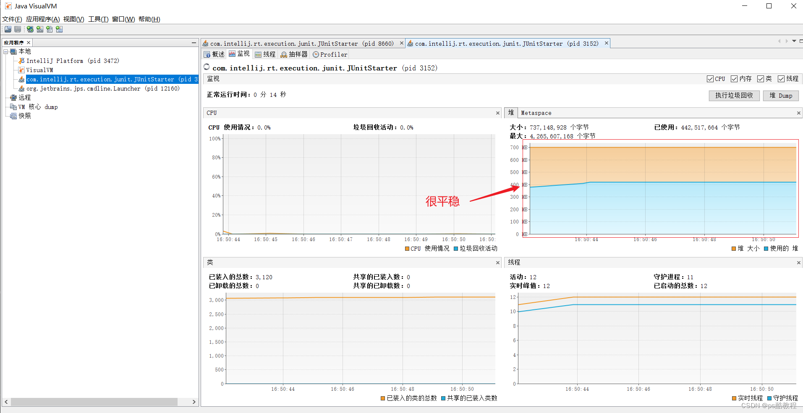Click the Profiler tab clock icon
Image resolution: width=803 pixels, height=413 pixels.
[x=316, y=55]
